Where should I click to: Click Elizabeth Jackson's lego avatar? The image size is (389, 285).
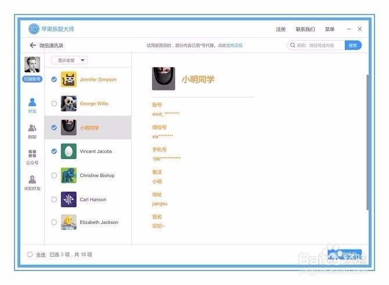pyautogui.click(x=69, y=222)
